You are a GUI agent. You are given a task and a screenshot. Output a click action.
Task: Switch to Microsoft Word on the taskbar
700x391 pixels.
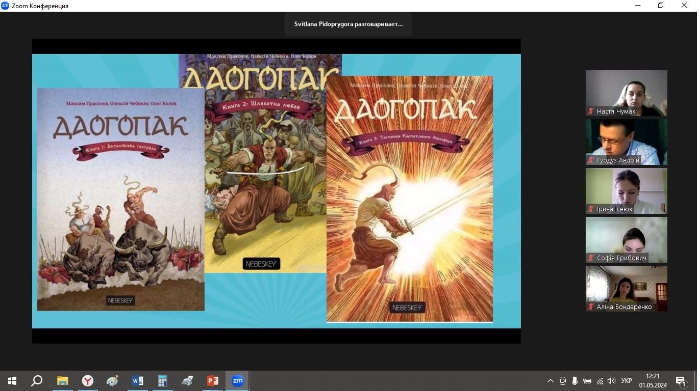[x=138, y=380]
